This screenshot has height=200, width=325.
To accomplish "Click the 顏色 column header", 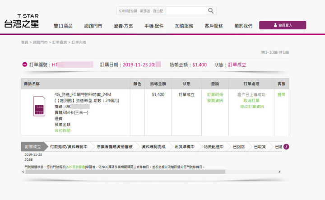I will (x=137, y=84).
